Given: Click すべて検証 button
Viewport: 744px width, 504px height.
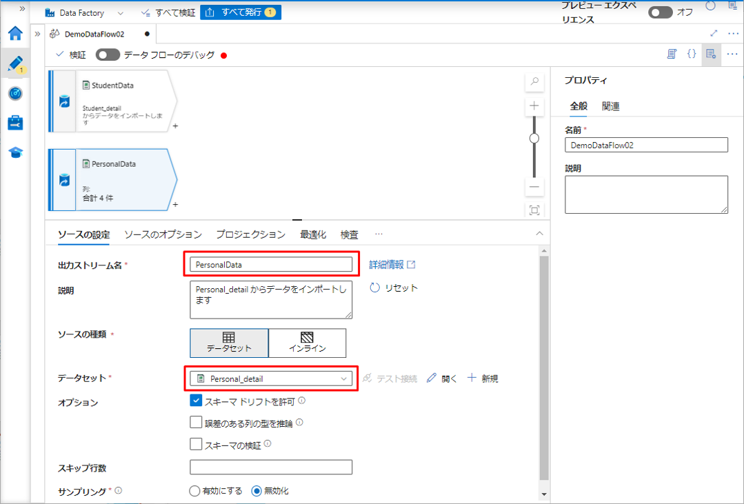Looking at the screenshot, I should pyautogui.click(x=168, y=13).
